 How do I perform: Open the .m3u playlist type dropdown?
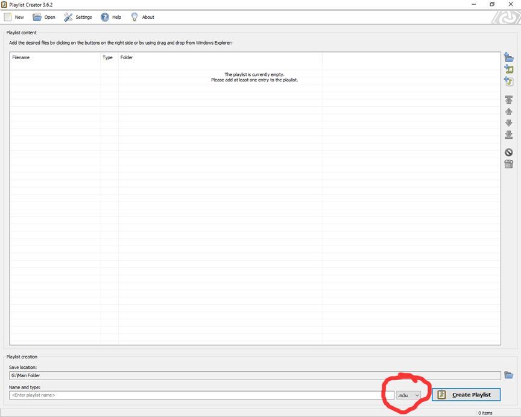(x=408, y=395)
